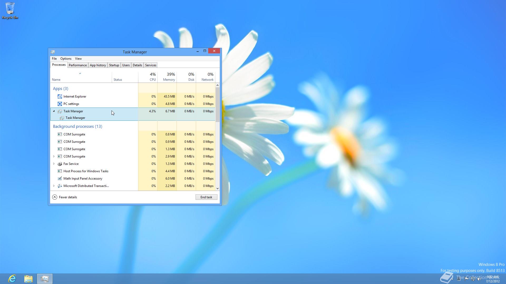This screenshot has width=506, height=284.
Task: Click the Host Process for Windows Tasks icon
Action: tap(60, 171)
